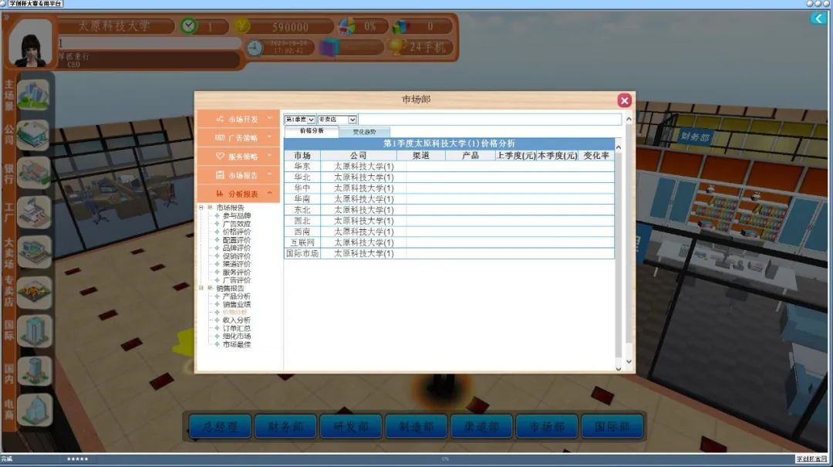Click the CEO avatar portrait

(x=31, y=43)
